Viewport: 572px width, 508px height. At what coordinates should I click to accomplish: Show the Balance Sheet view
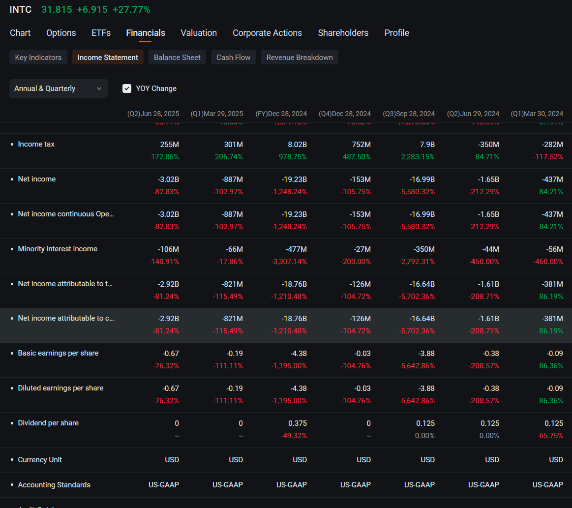tap(177, 57)
